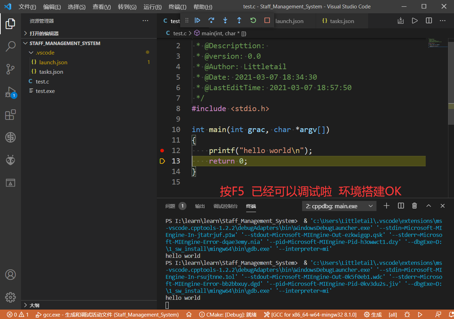454x319 pixels.
Task: Expand the Outline section
Action: click(89, 305)
